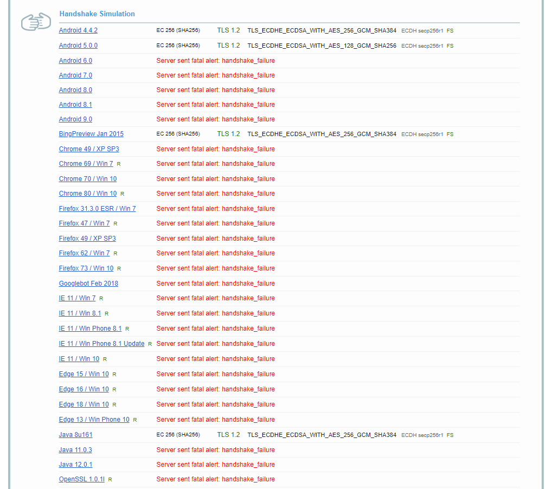
Task: Click the EC 256 (SHA256) text in the BingPreview row
Action: point(178,134)
